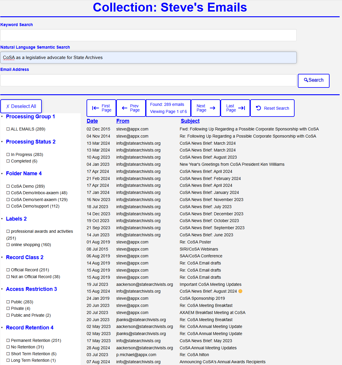
Task: Click the Keyword Search input field
Action: click(x=148, y=35)
